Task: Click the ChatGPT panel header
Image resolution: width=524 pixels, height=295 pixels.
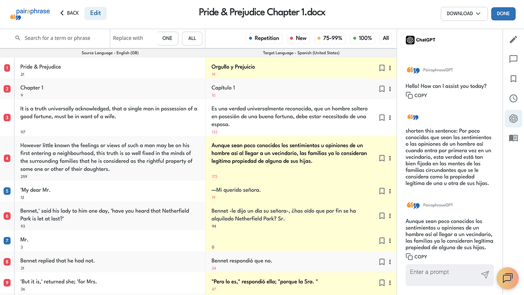Action: 421,40
